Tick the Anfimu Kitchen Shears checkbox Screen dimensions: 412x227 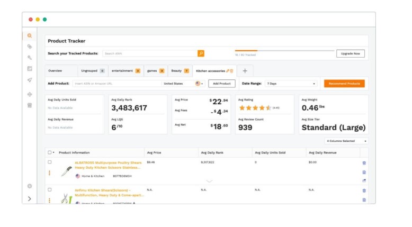click(x=50, y=190)
